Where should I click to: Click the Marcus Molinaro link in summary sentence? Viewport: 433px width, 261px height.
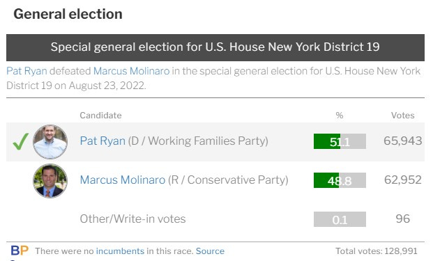(x=132, y=71)
